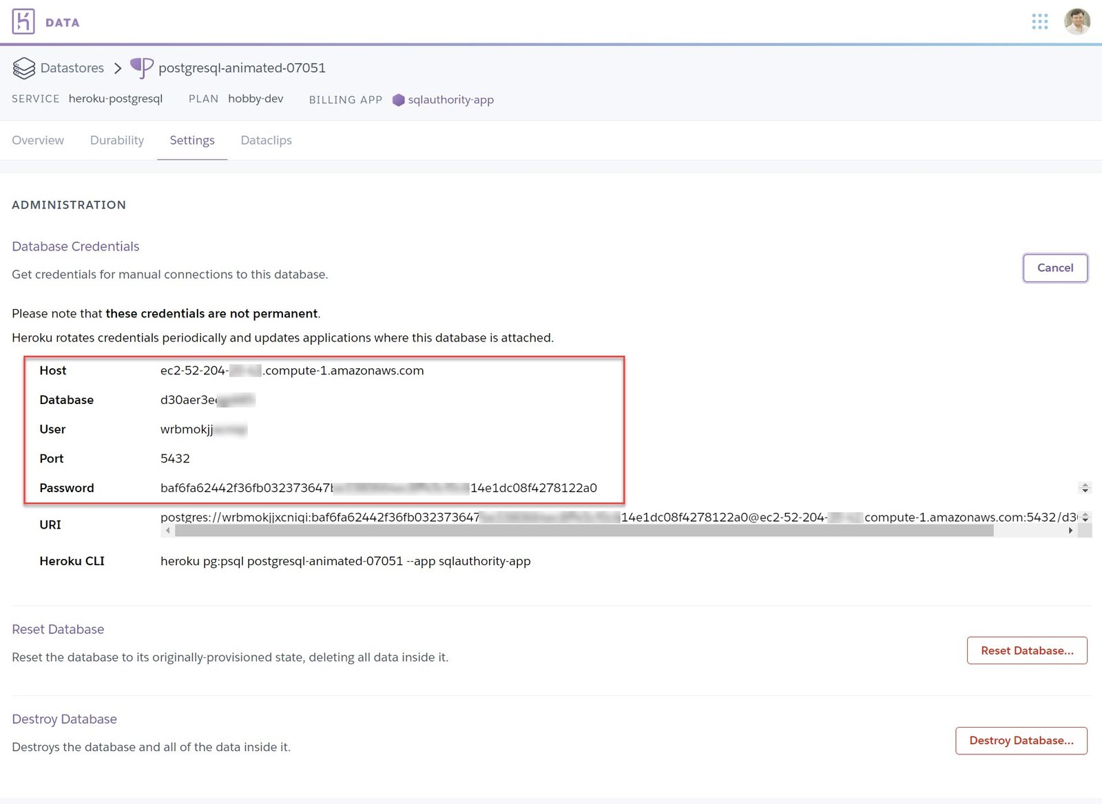Select the Port value 5432
This screenshot has width=1102, height=804.
(x=175, y=458)
